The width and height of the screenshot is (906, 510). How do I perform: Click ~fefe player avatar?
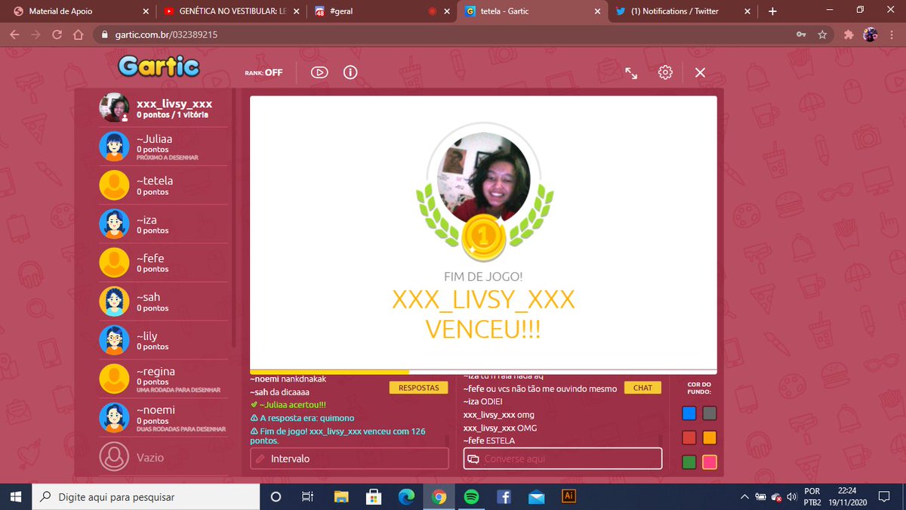point(115,262)
